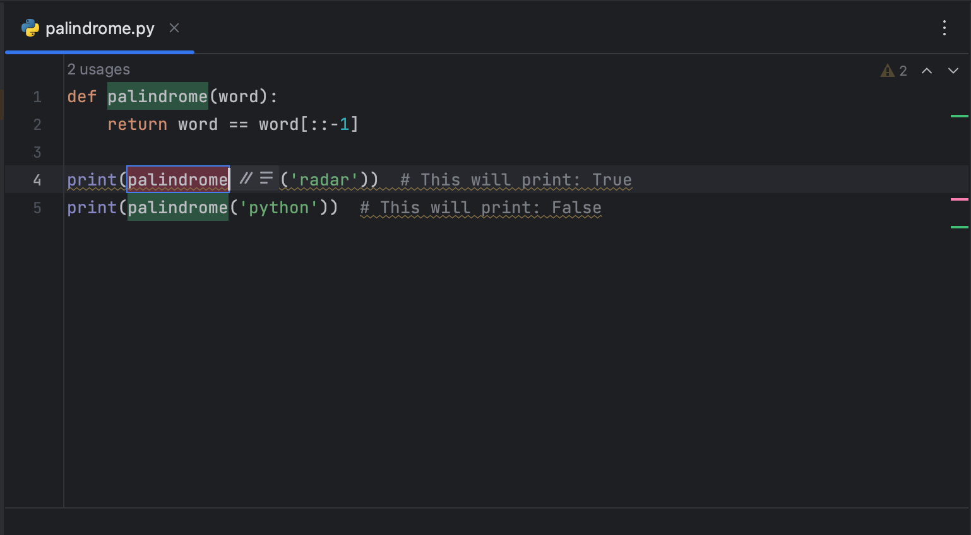Click the warning triangle inspection indicator
The image size is (971, 535).
pos(888,71)
